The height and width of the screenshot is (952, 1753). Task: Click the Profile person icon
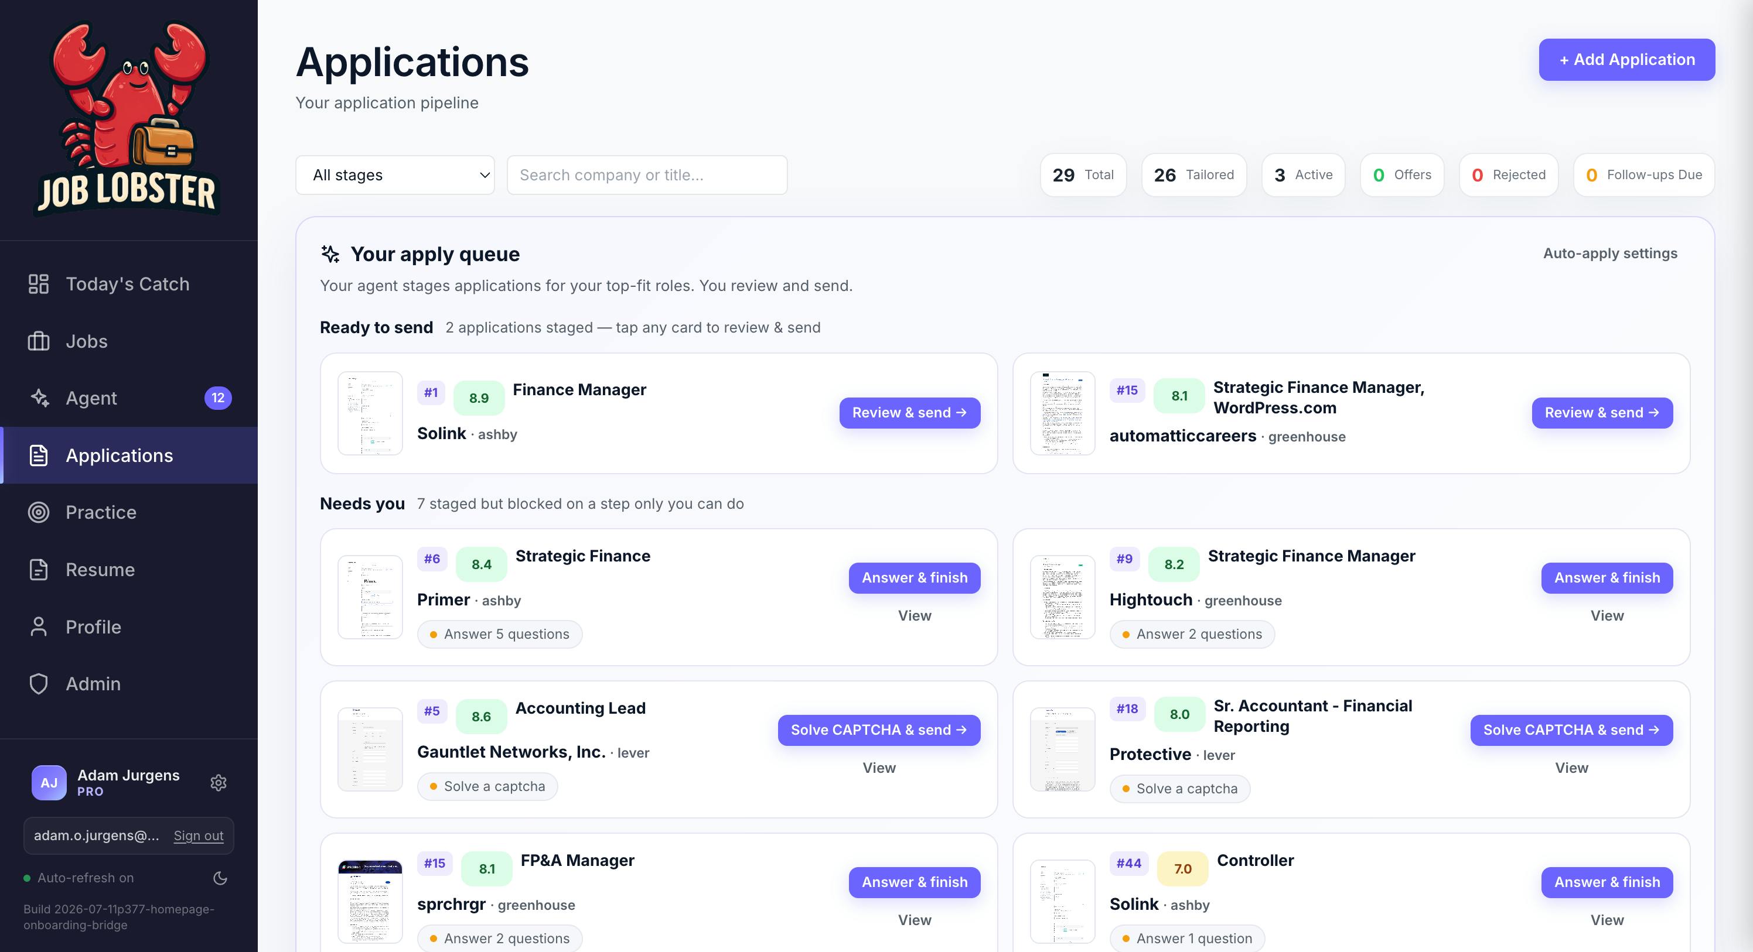click(x=39, y=627)
